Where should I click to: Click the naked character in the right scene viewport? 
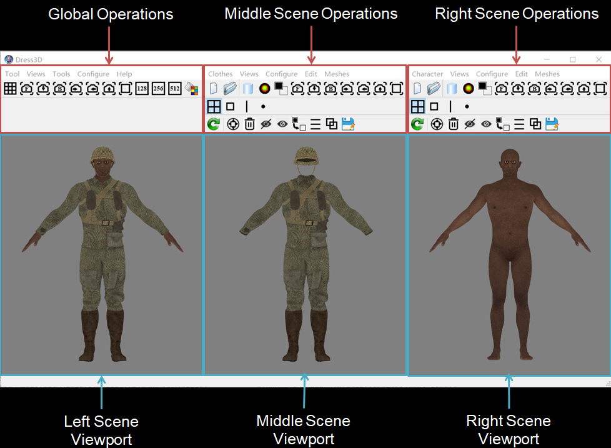pos(507,250)
